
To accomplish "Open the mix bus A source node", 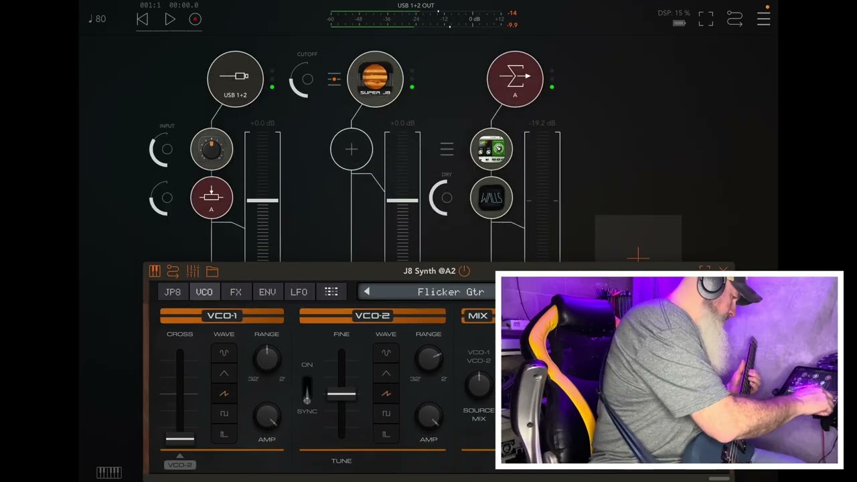I will click(x=515, y=79).
